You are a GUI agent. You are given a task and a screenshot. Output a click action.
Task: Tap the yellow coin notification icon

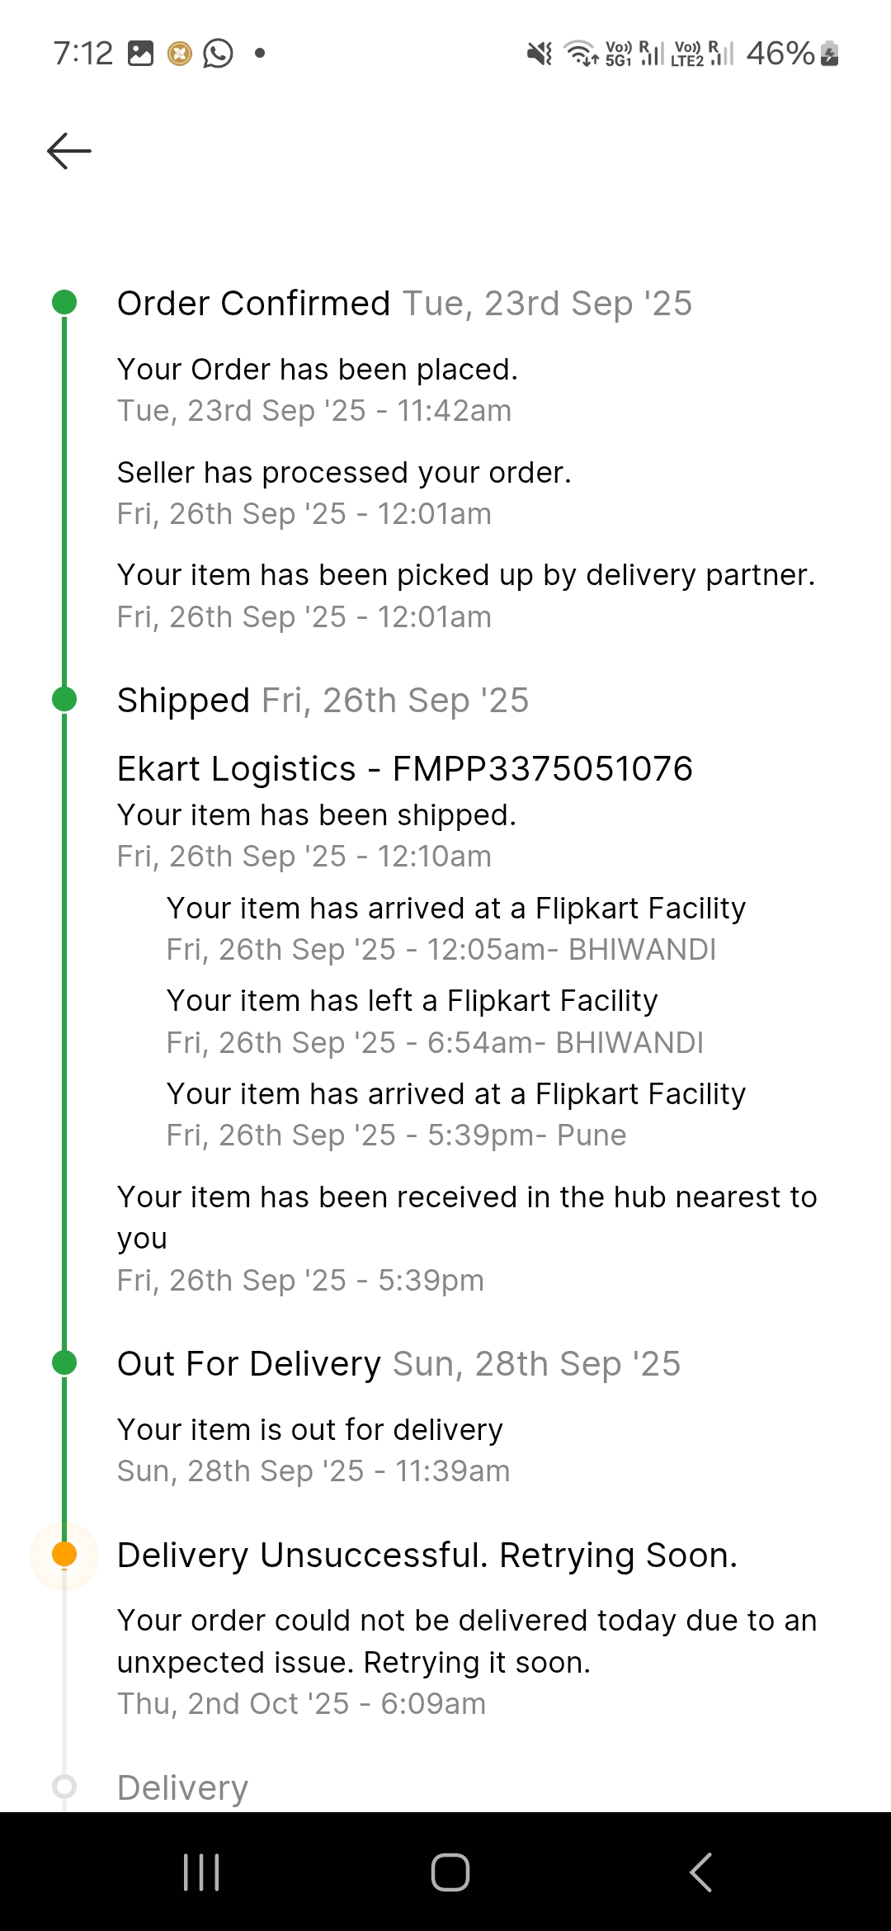[180, 54]
